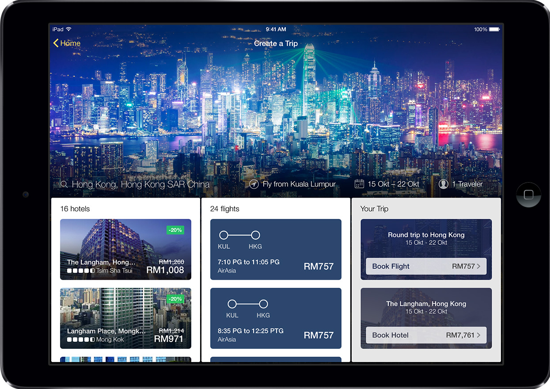550x389 pixels.
Task: Click the search magnifier icon
Action: tap(64, 184)
